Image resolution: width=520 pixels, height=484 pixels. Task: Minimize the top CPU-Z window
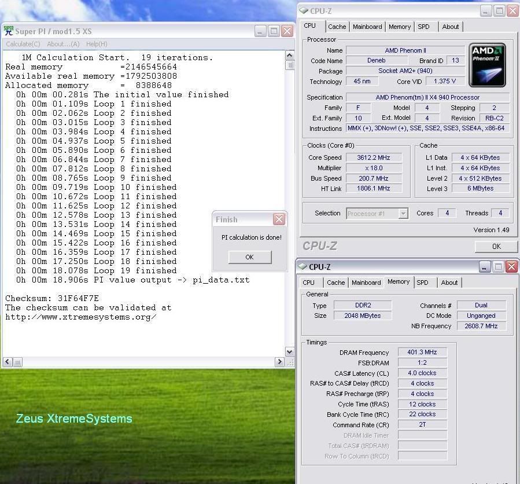click(486, 10)
